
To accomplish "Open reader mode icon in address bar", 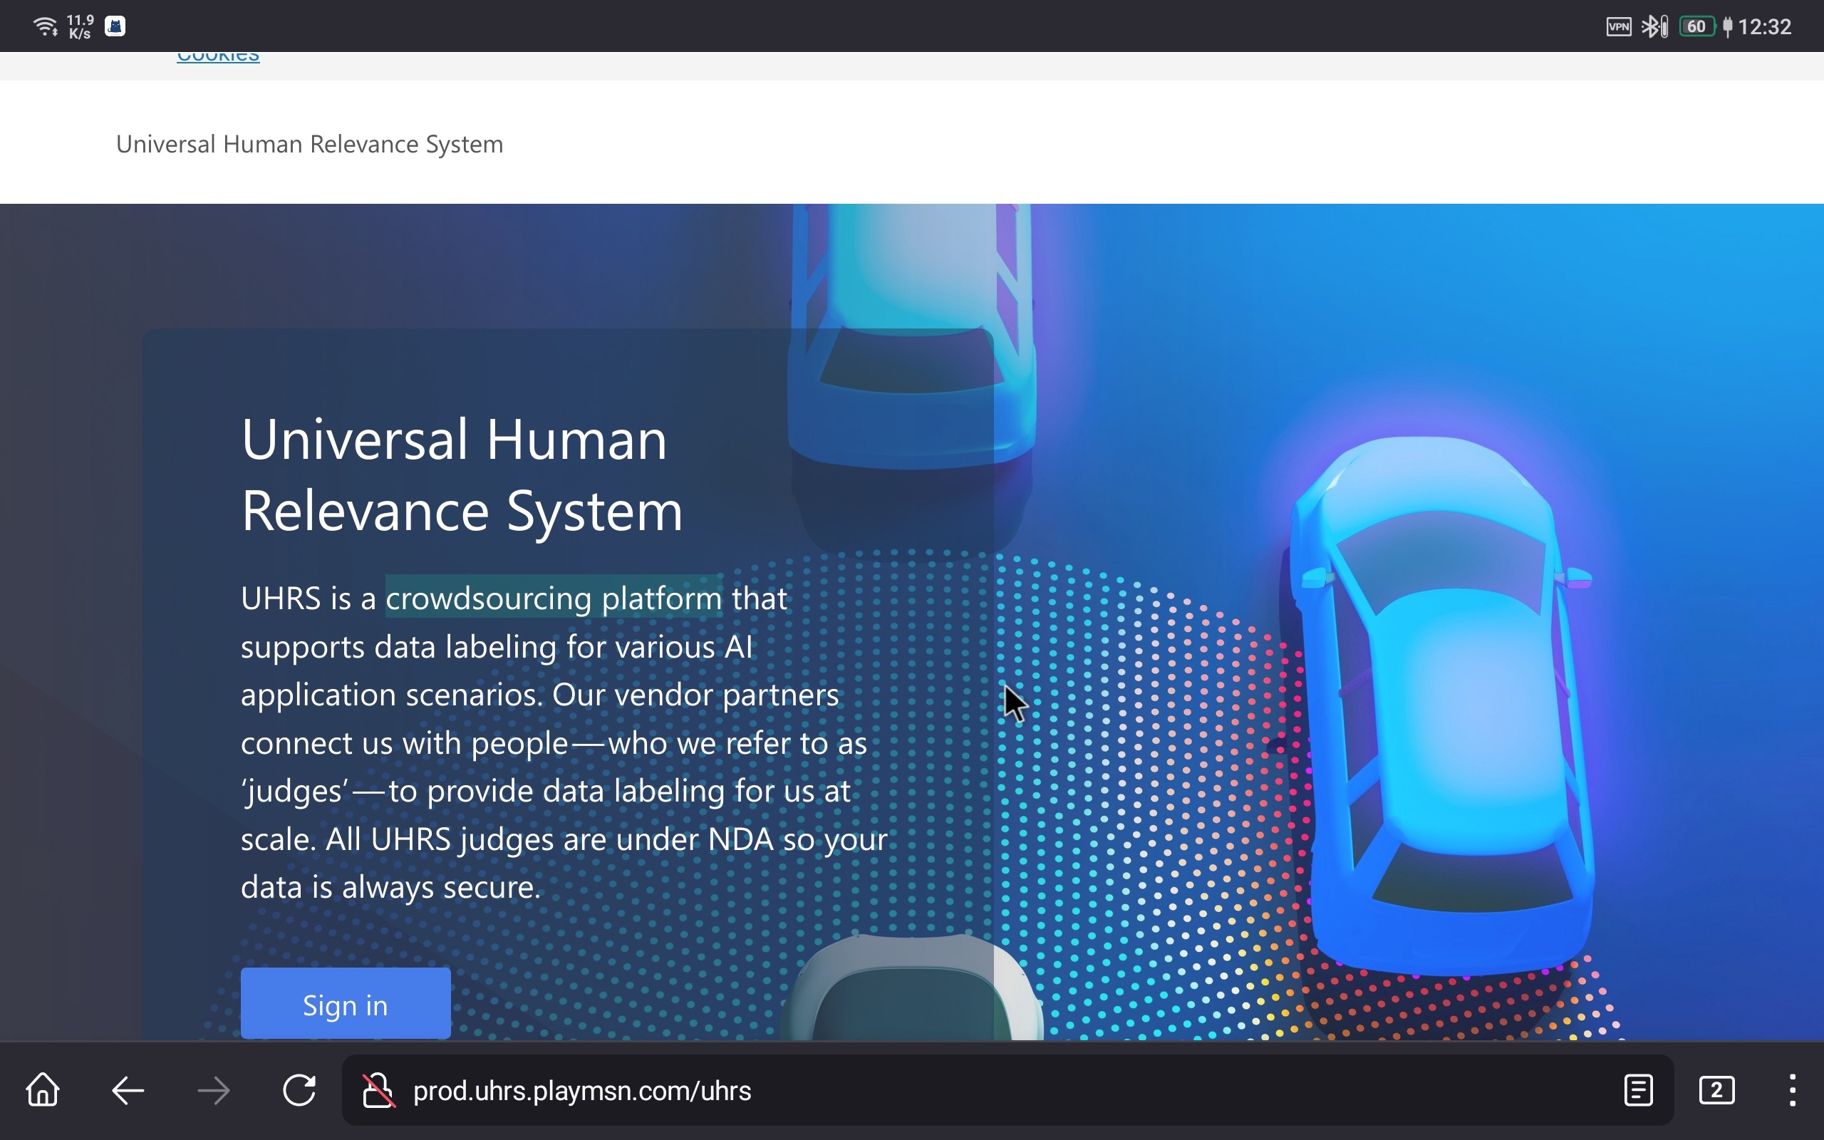I will click(1638, 1090).
